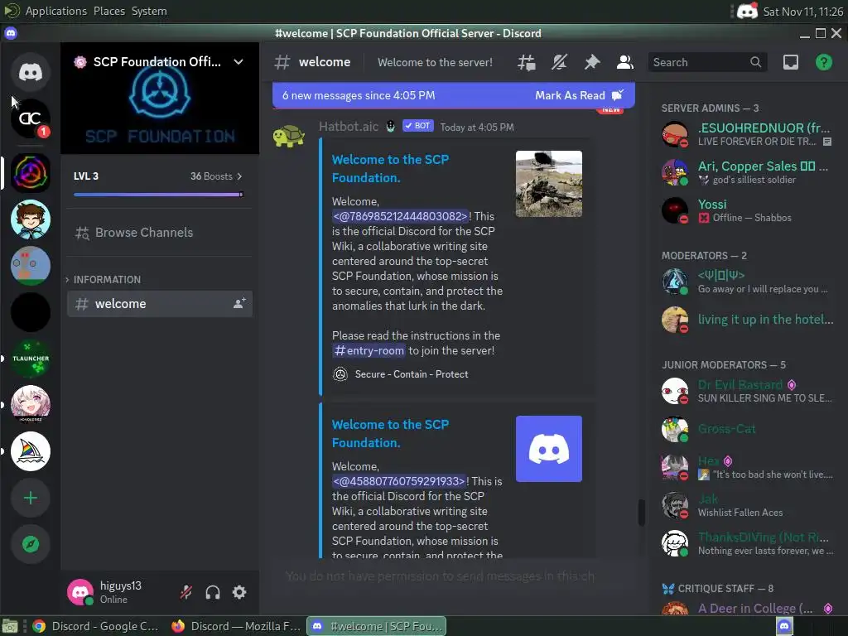The height and width of the screenshot is (636, 848).
Task: Click Discord tray icon in top panel
Action: (747, 11)
